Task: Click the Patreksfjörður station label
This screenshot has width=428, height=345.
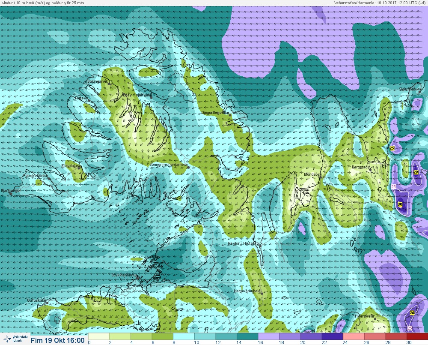Action: click(36, 176)
